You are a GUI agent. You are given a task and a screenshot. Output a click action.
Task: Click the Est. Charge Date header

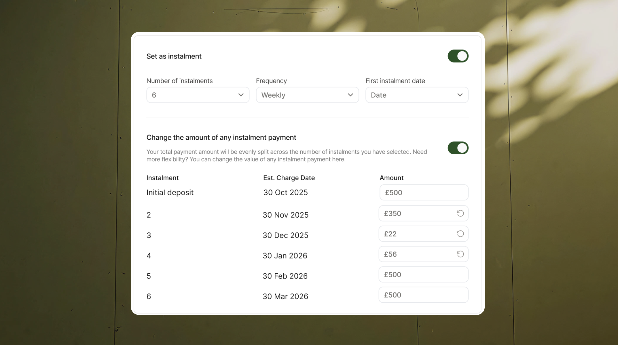[289, 178]
